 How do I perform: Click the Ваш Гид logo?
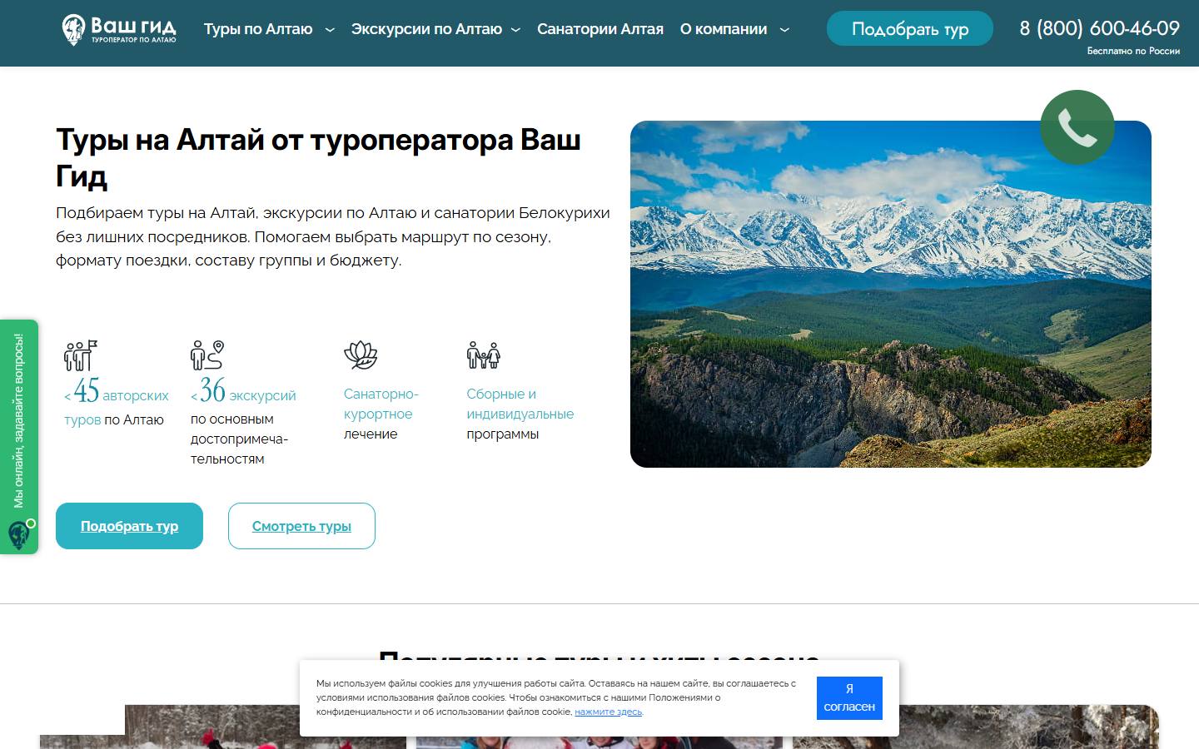click(119, 29)
